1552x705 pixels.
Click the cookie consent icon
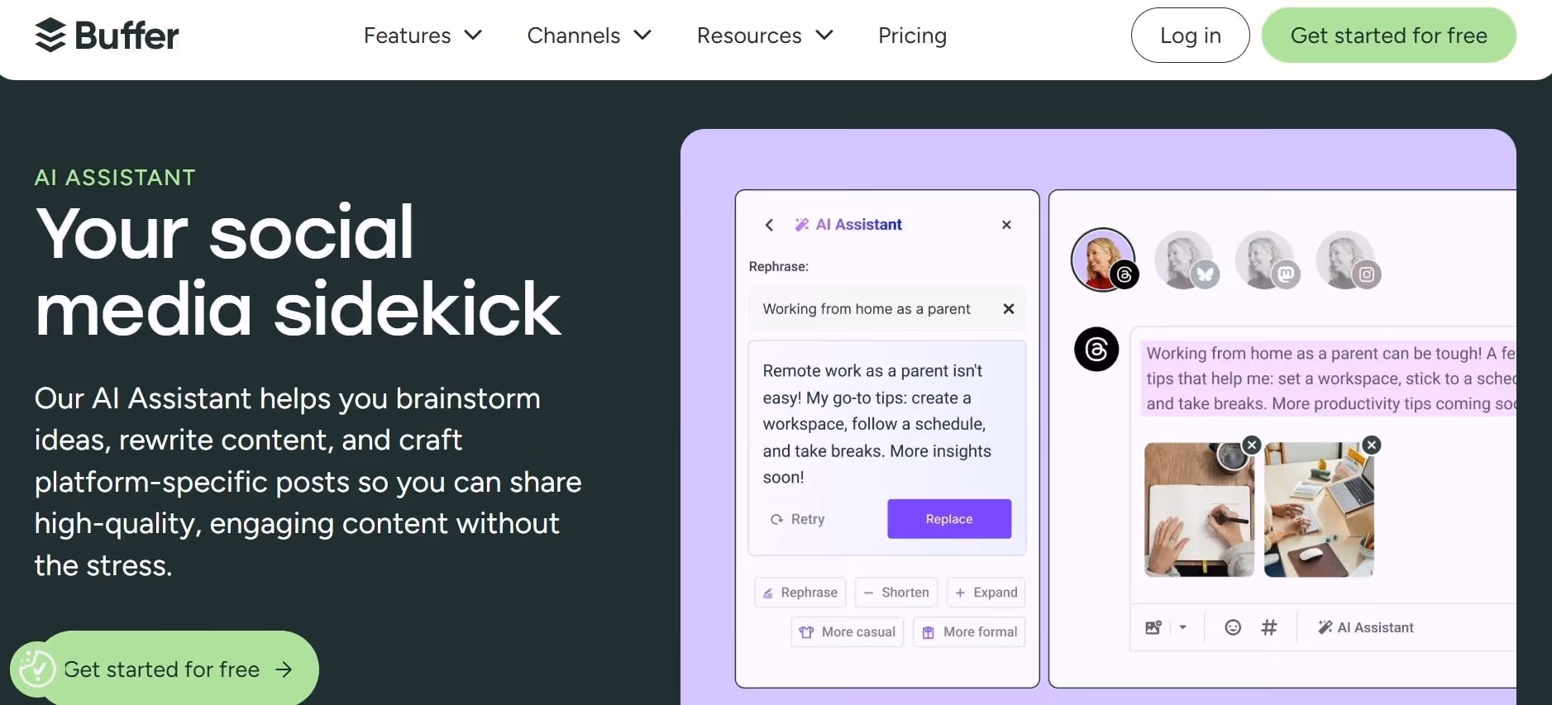(x=36, y=669)
